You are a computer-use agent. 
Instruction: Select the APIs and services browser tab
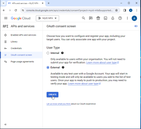pyautogui.click(x=26, y=3)
